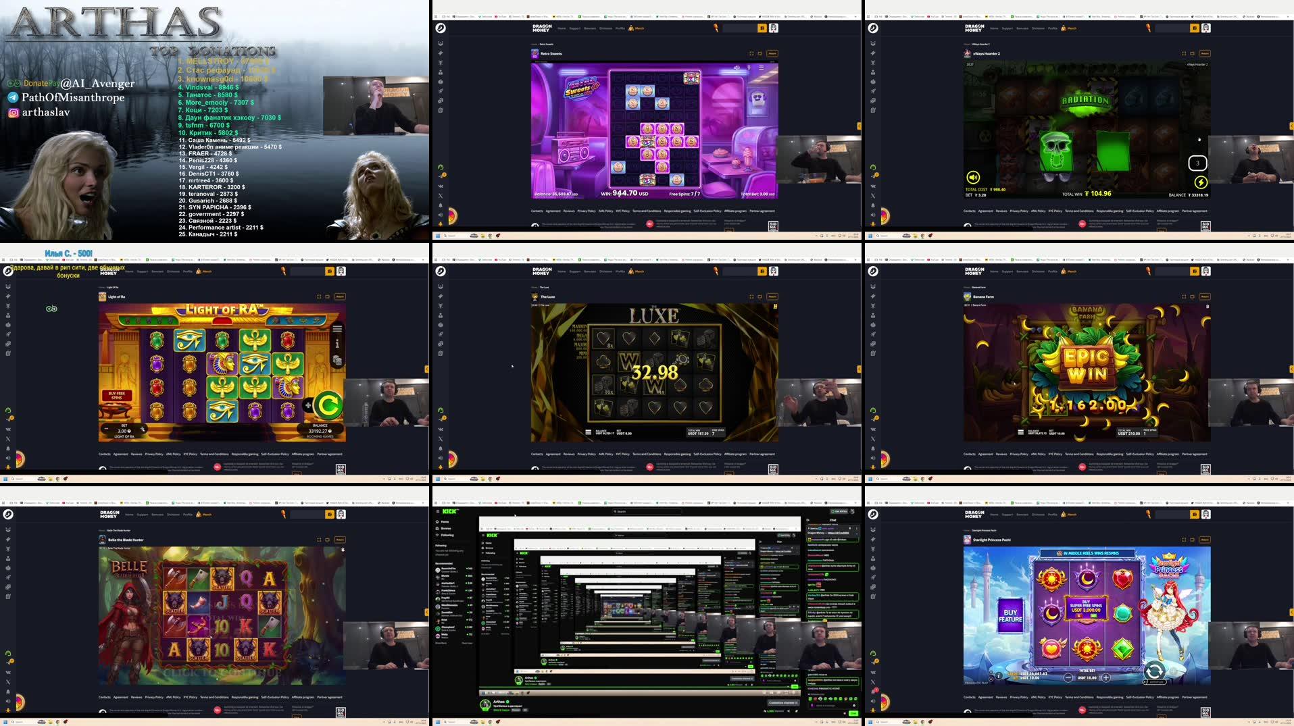Click the Dragon Money logo in the top navigation

pos(541,28)
